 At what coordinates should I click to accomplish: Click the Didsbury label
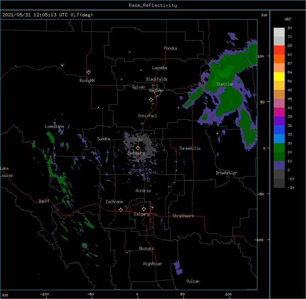coord(136,153)
